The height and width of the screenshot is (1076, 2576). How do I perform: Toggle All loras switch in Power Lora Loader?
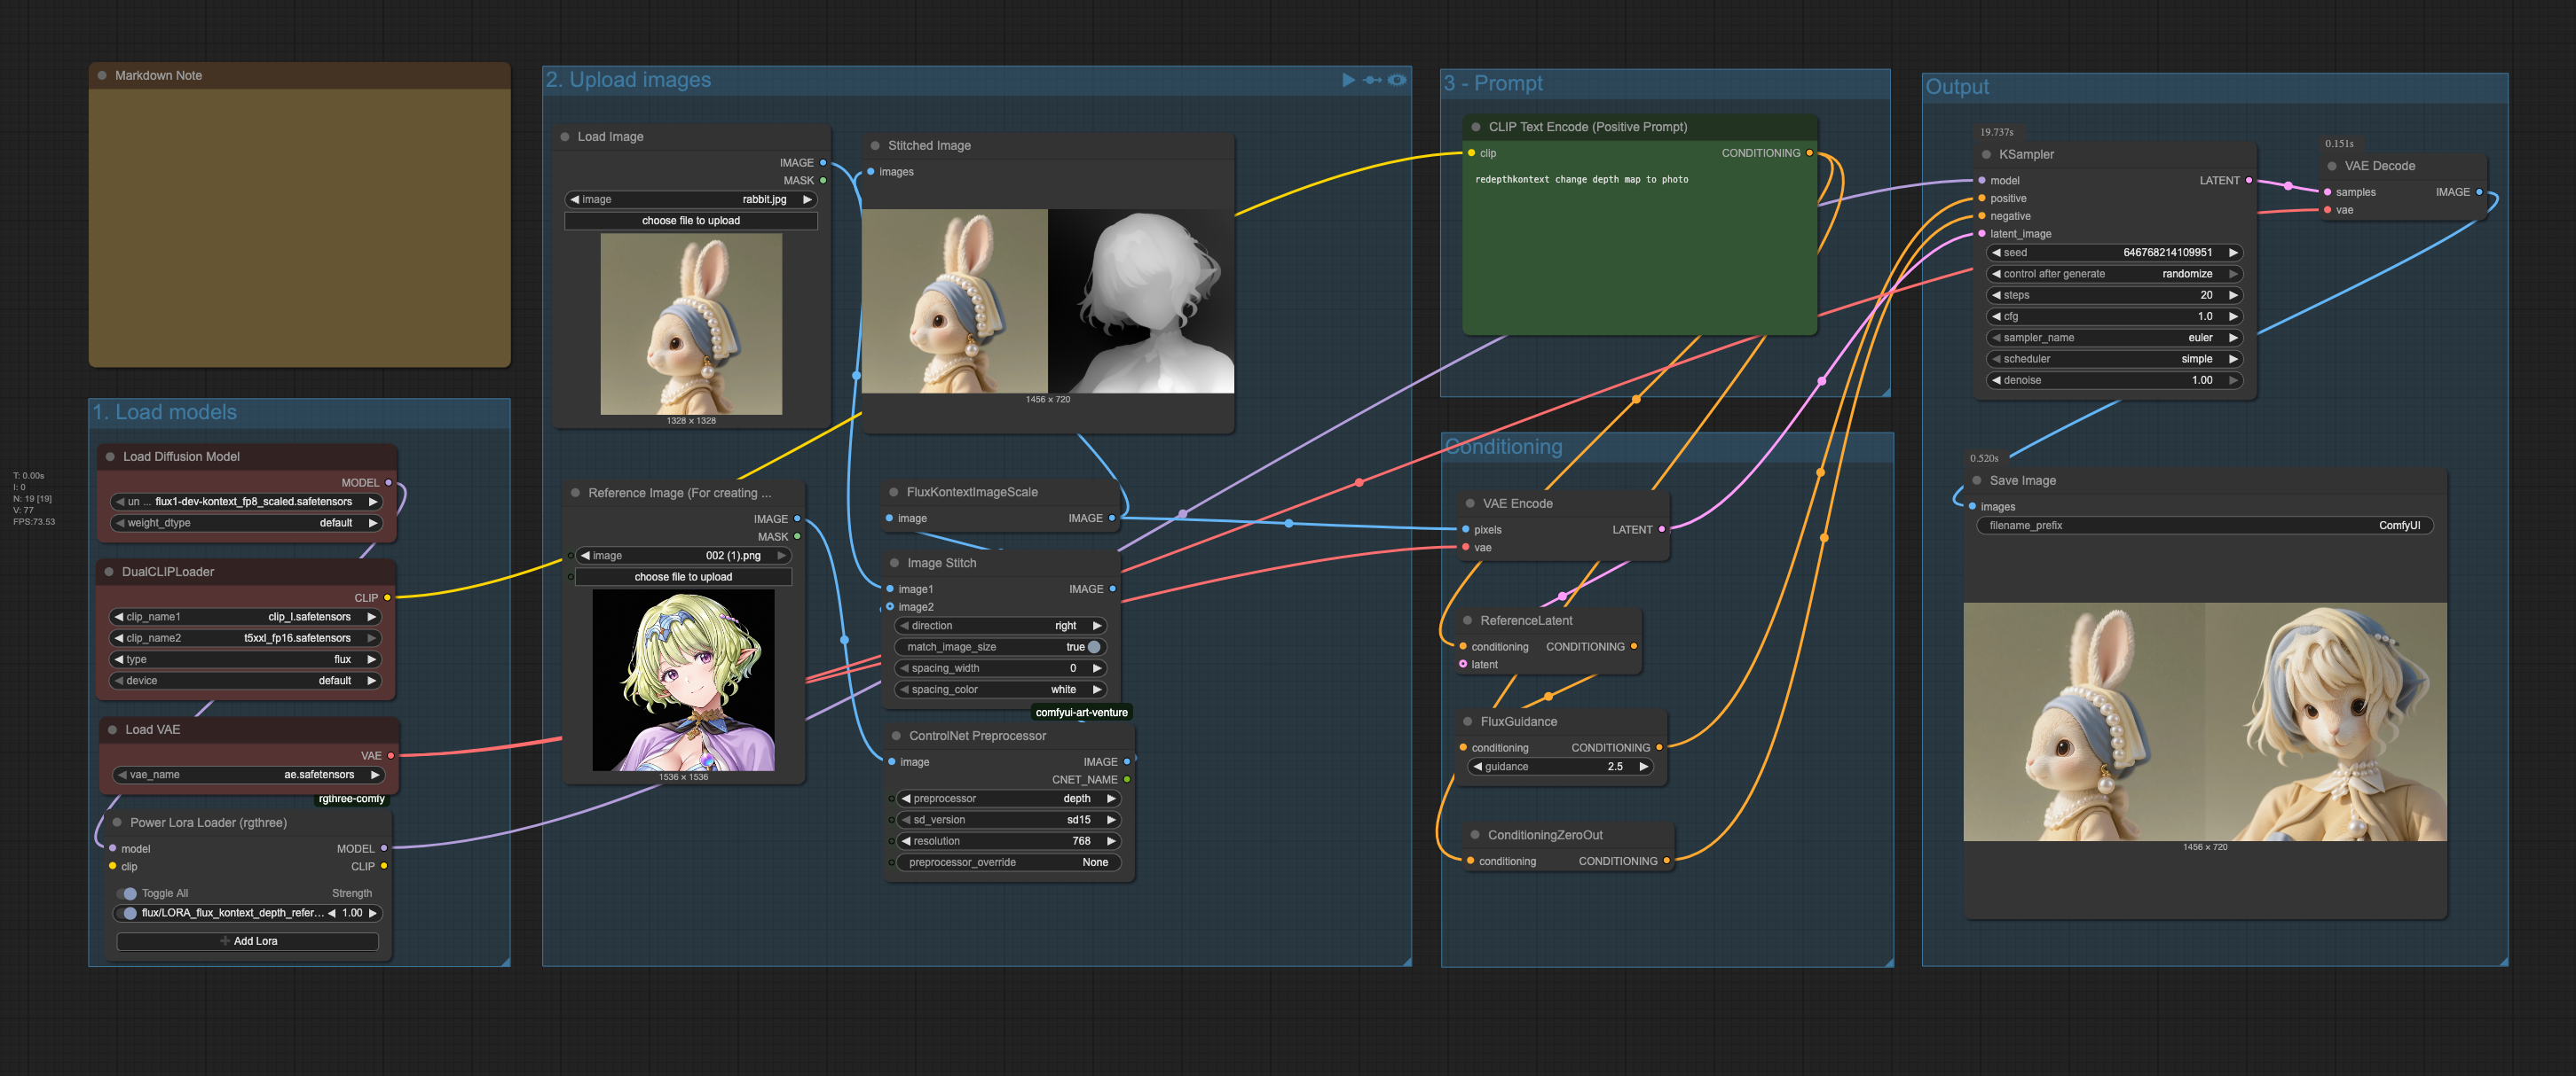[128, 894]
